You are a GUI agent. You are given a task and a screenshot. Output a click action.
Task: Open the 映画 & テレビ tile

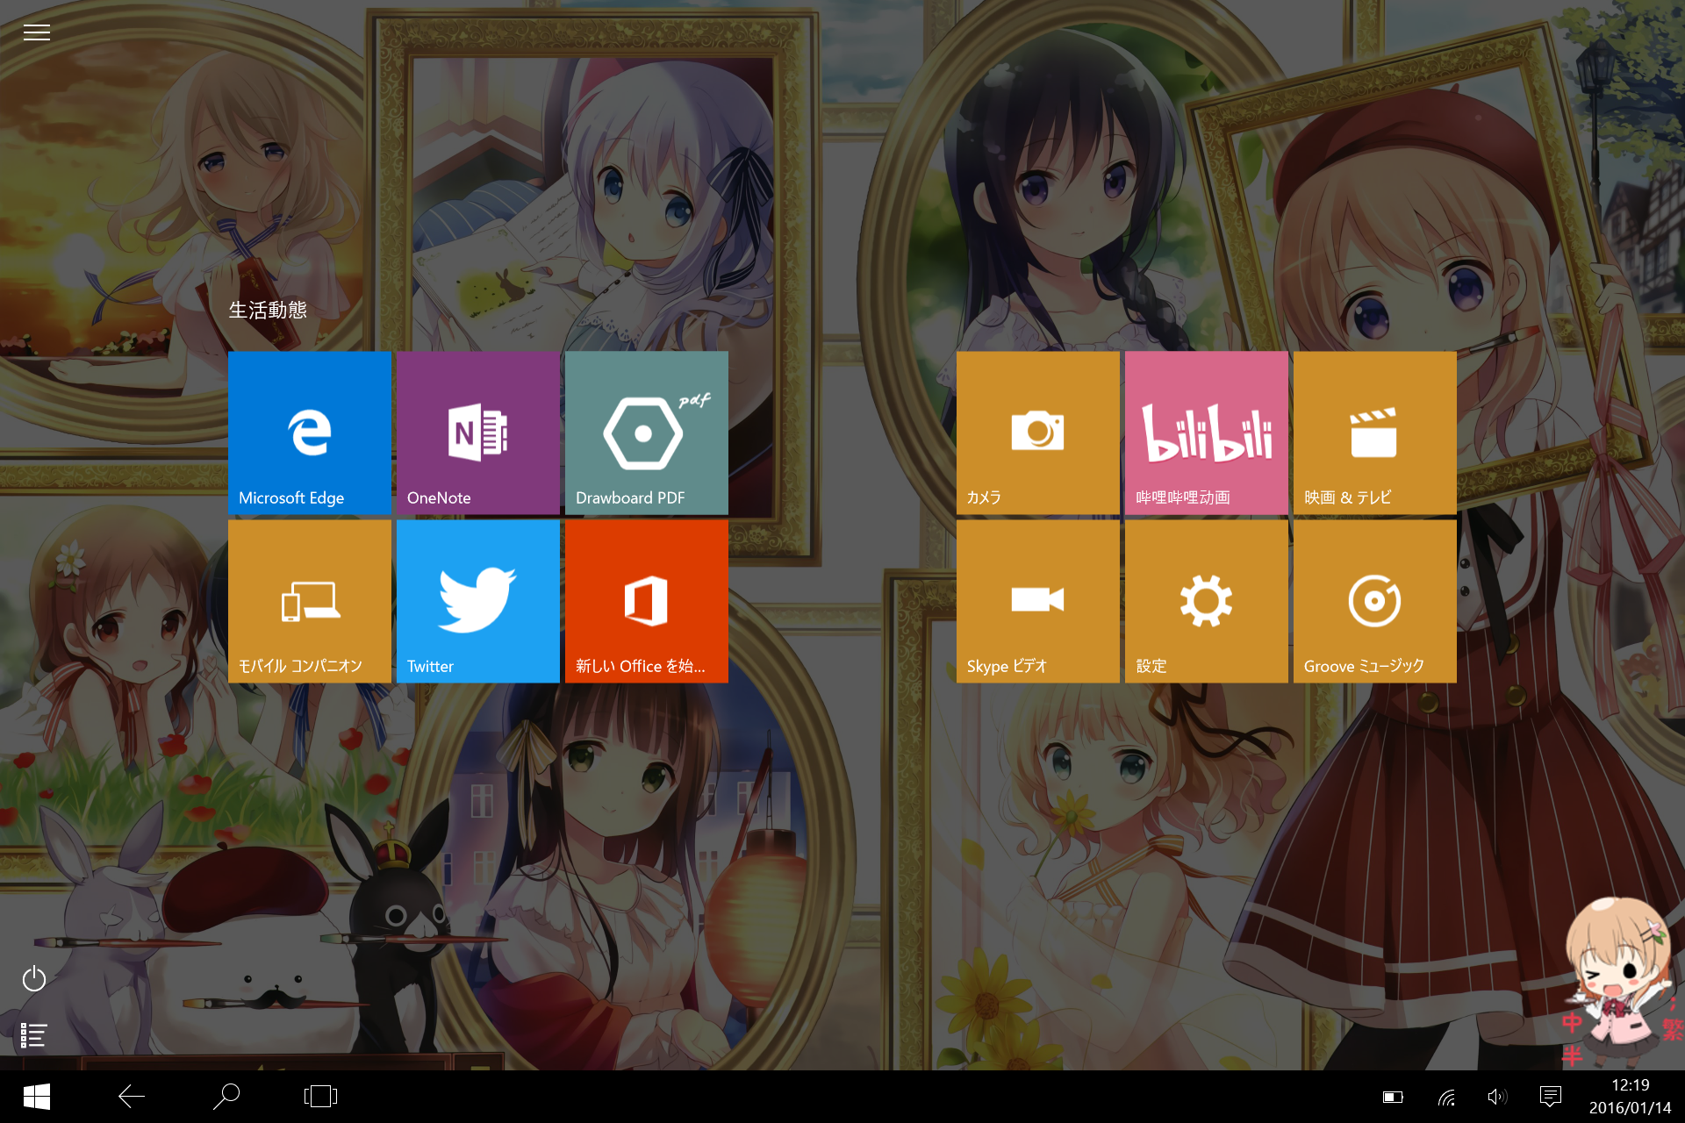coord(1374,433)
